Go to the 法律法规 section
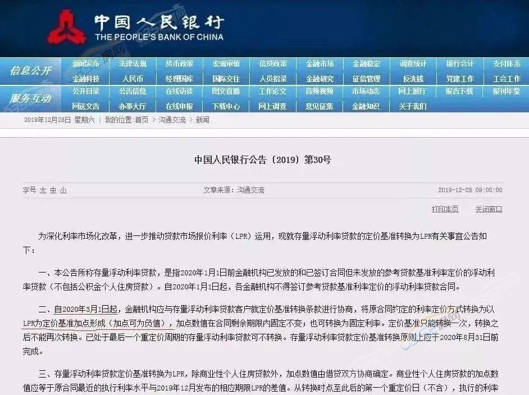The height and width of the screenshot is (395, 529). point(133,64)
